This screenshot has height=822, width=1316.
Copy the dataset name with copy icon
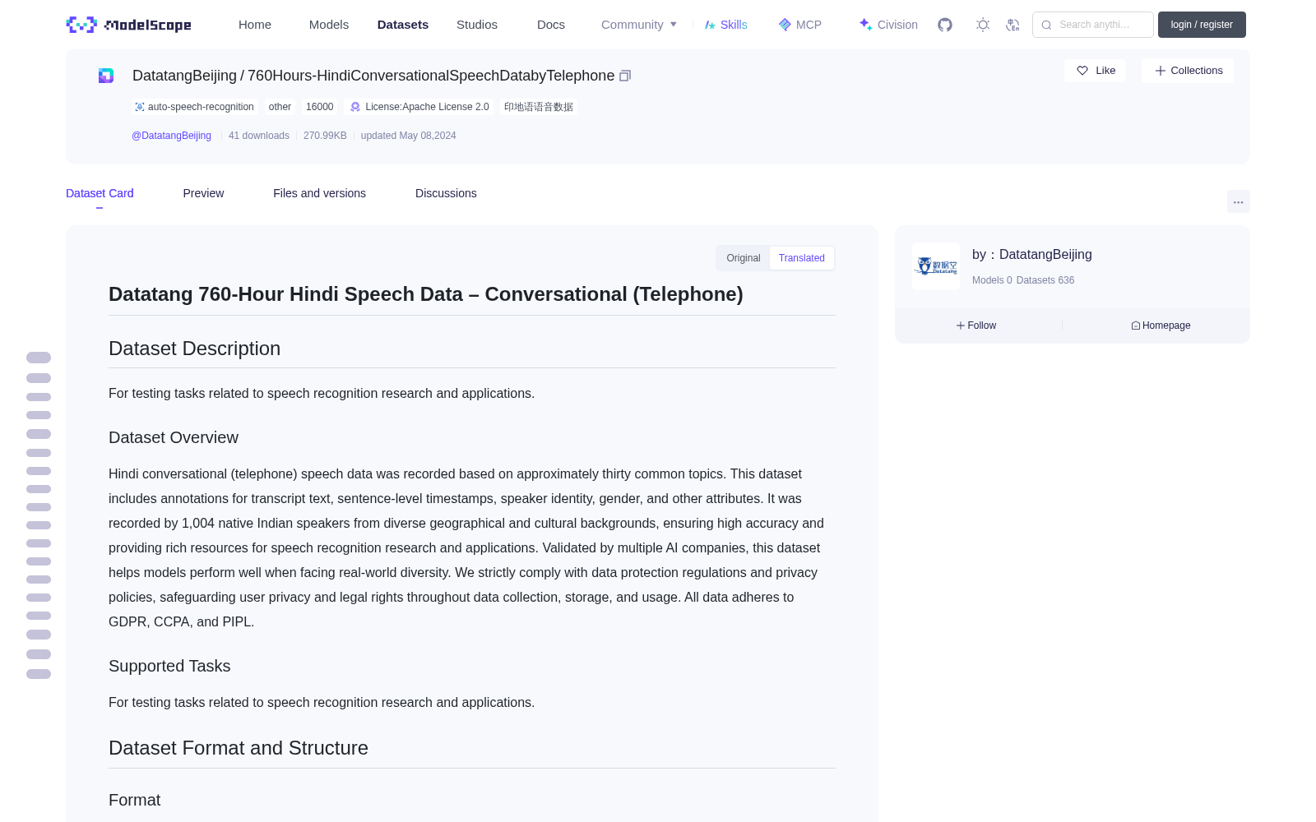tap(625, 76)
